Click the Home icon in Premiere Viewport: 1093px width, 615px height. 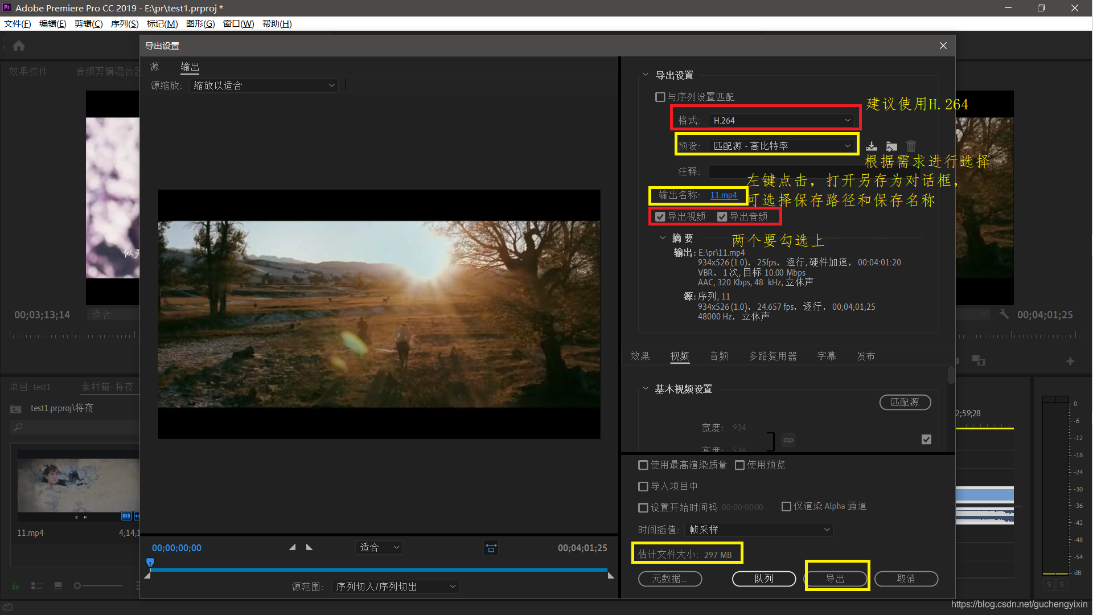click(x=19, y=46)
